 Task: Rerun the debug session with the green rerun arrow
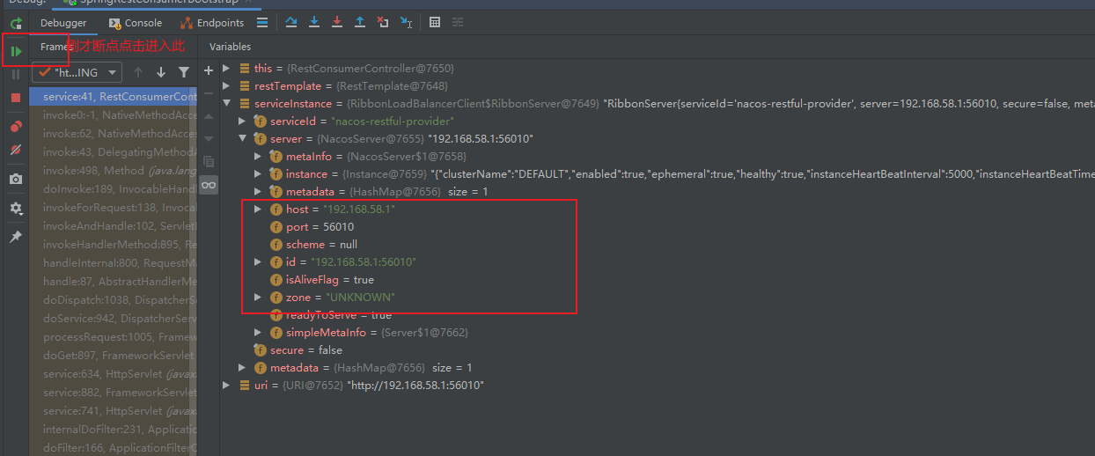(16, 23)
